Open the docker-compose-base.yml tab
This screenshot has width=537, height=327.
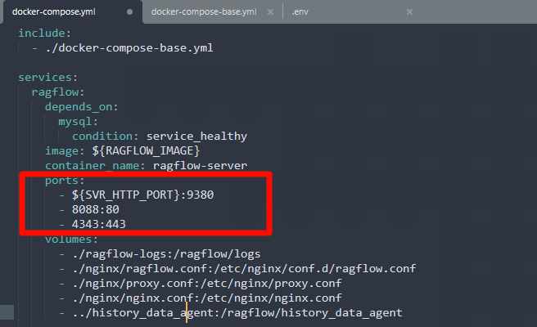coord(204,11)
